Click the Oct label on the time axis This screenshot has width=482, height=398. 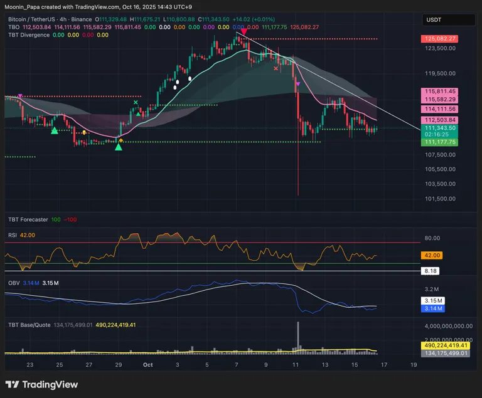[147, 364]
